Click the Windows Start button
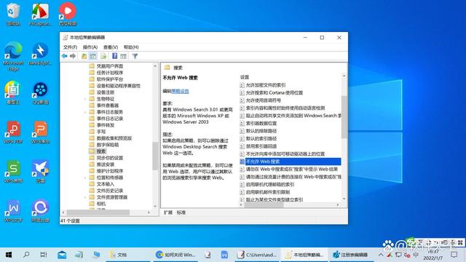466x262 pixels. coord(9,255)
